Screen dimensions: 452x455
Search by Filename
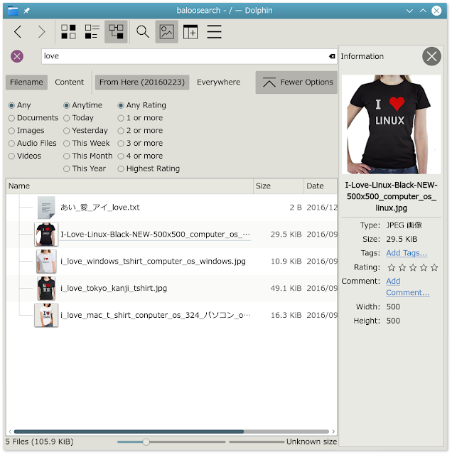click(26, 82)
